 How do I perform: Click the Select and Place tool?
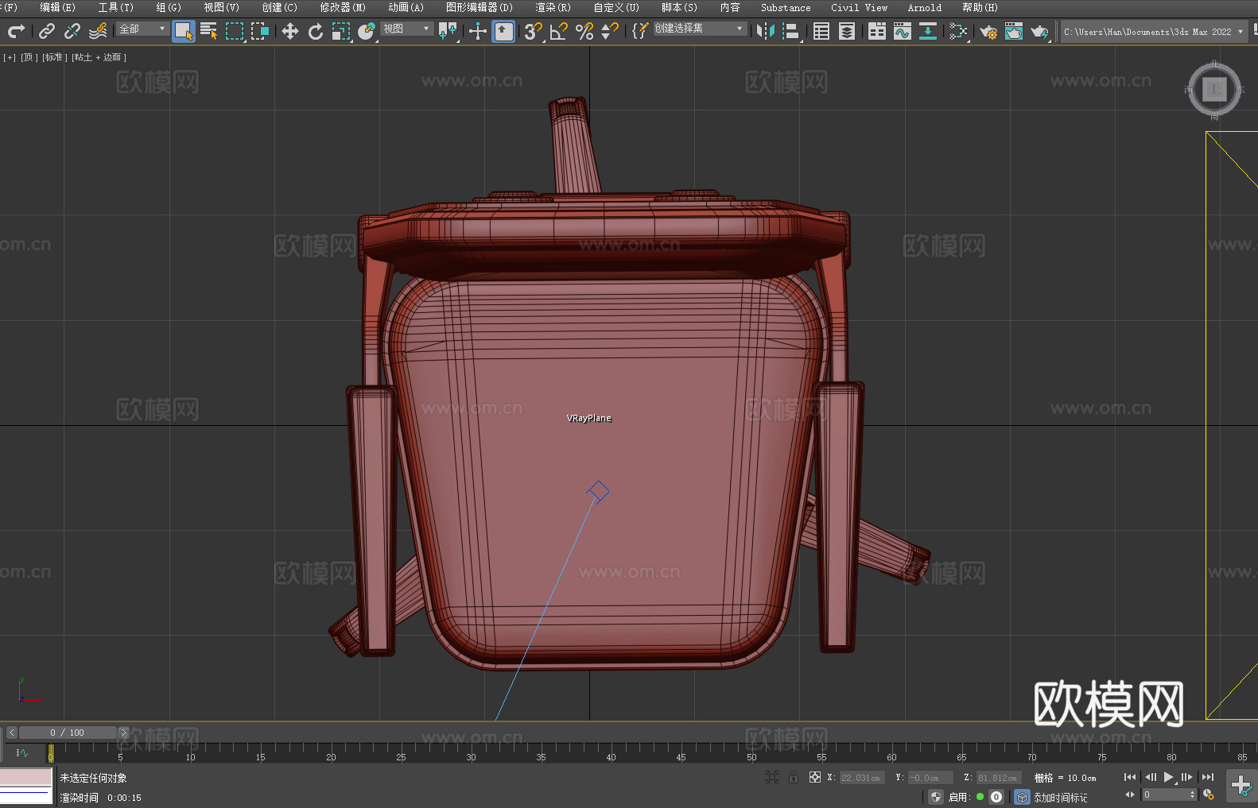point(367,31)
